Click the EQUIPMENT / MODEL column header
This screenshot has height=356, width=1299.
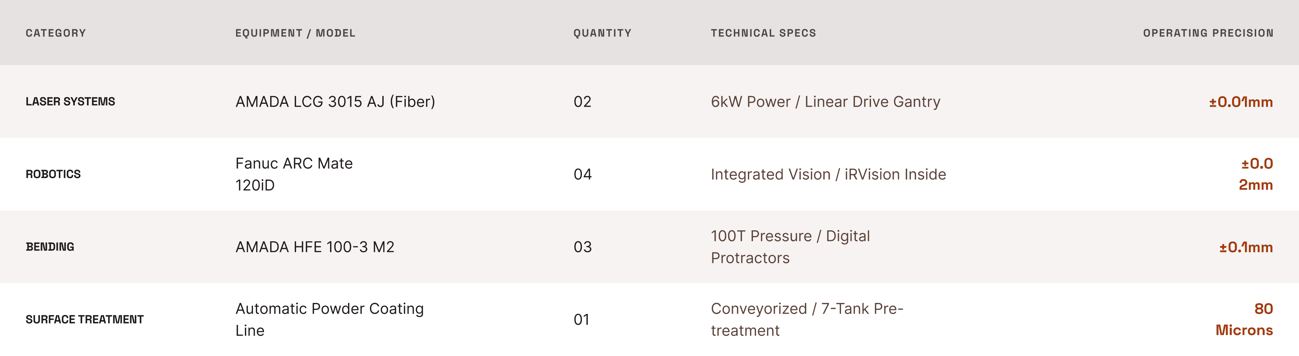point(295,33)
